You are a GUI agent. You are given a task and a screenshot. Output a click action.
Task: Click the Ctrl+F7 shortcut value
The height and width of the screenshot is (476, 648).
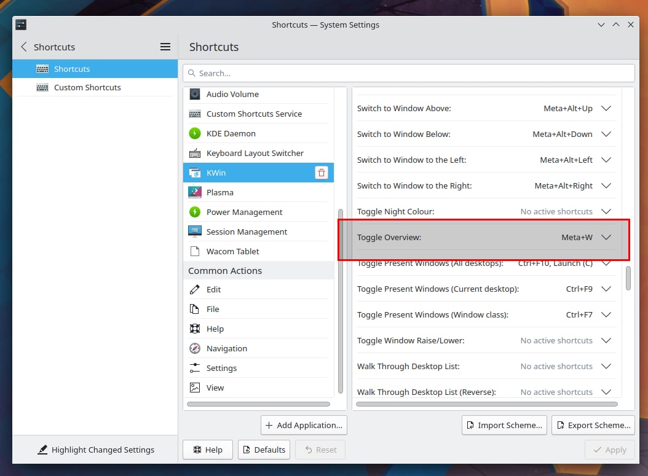tap(579, 314)
